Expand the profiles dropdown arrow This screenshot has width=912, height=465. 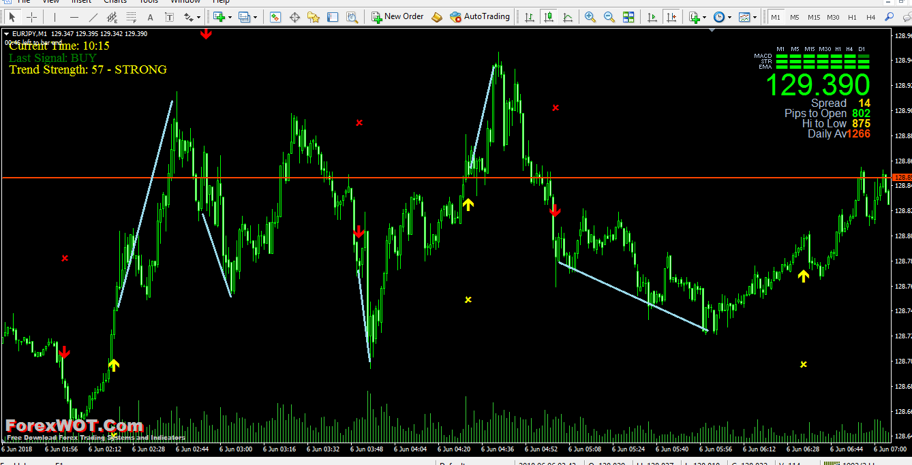(x=256, y=17)
